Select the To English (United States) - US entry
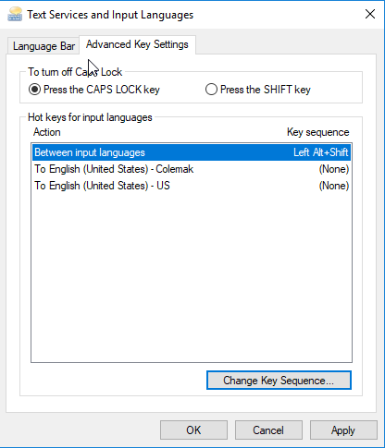Screen dimensions: 385x448 tap(192, 186)
